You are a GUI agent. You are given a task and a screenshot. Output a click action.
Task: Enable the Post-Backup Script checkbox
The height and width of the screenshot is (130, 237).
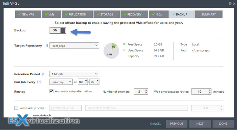click(x=16, y=108)
